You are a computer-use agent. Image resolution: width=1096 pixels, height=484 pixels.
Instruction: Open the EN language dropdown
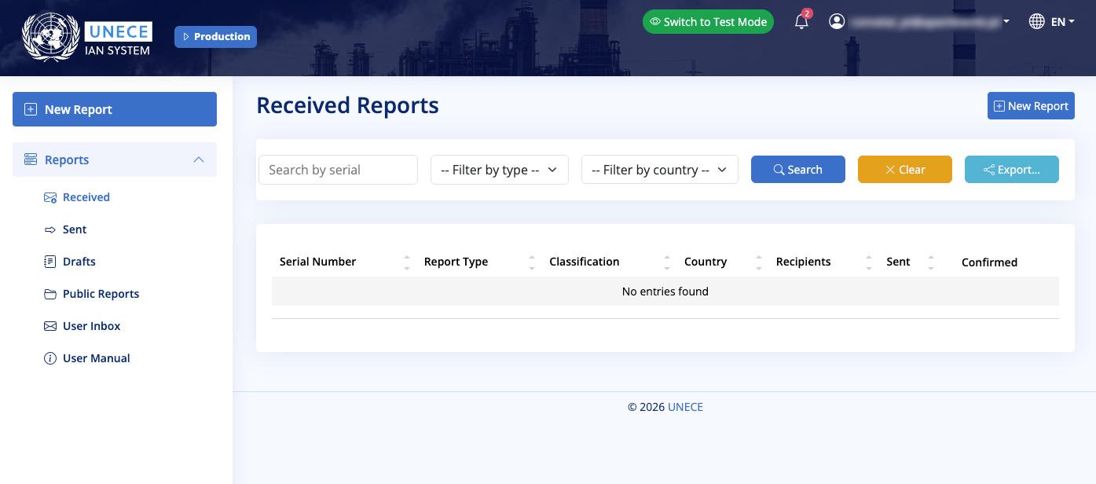(x=1062, y=22)
